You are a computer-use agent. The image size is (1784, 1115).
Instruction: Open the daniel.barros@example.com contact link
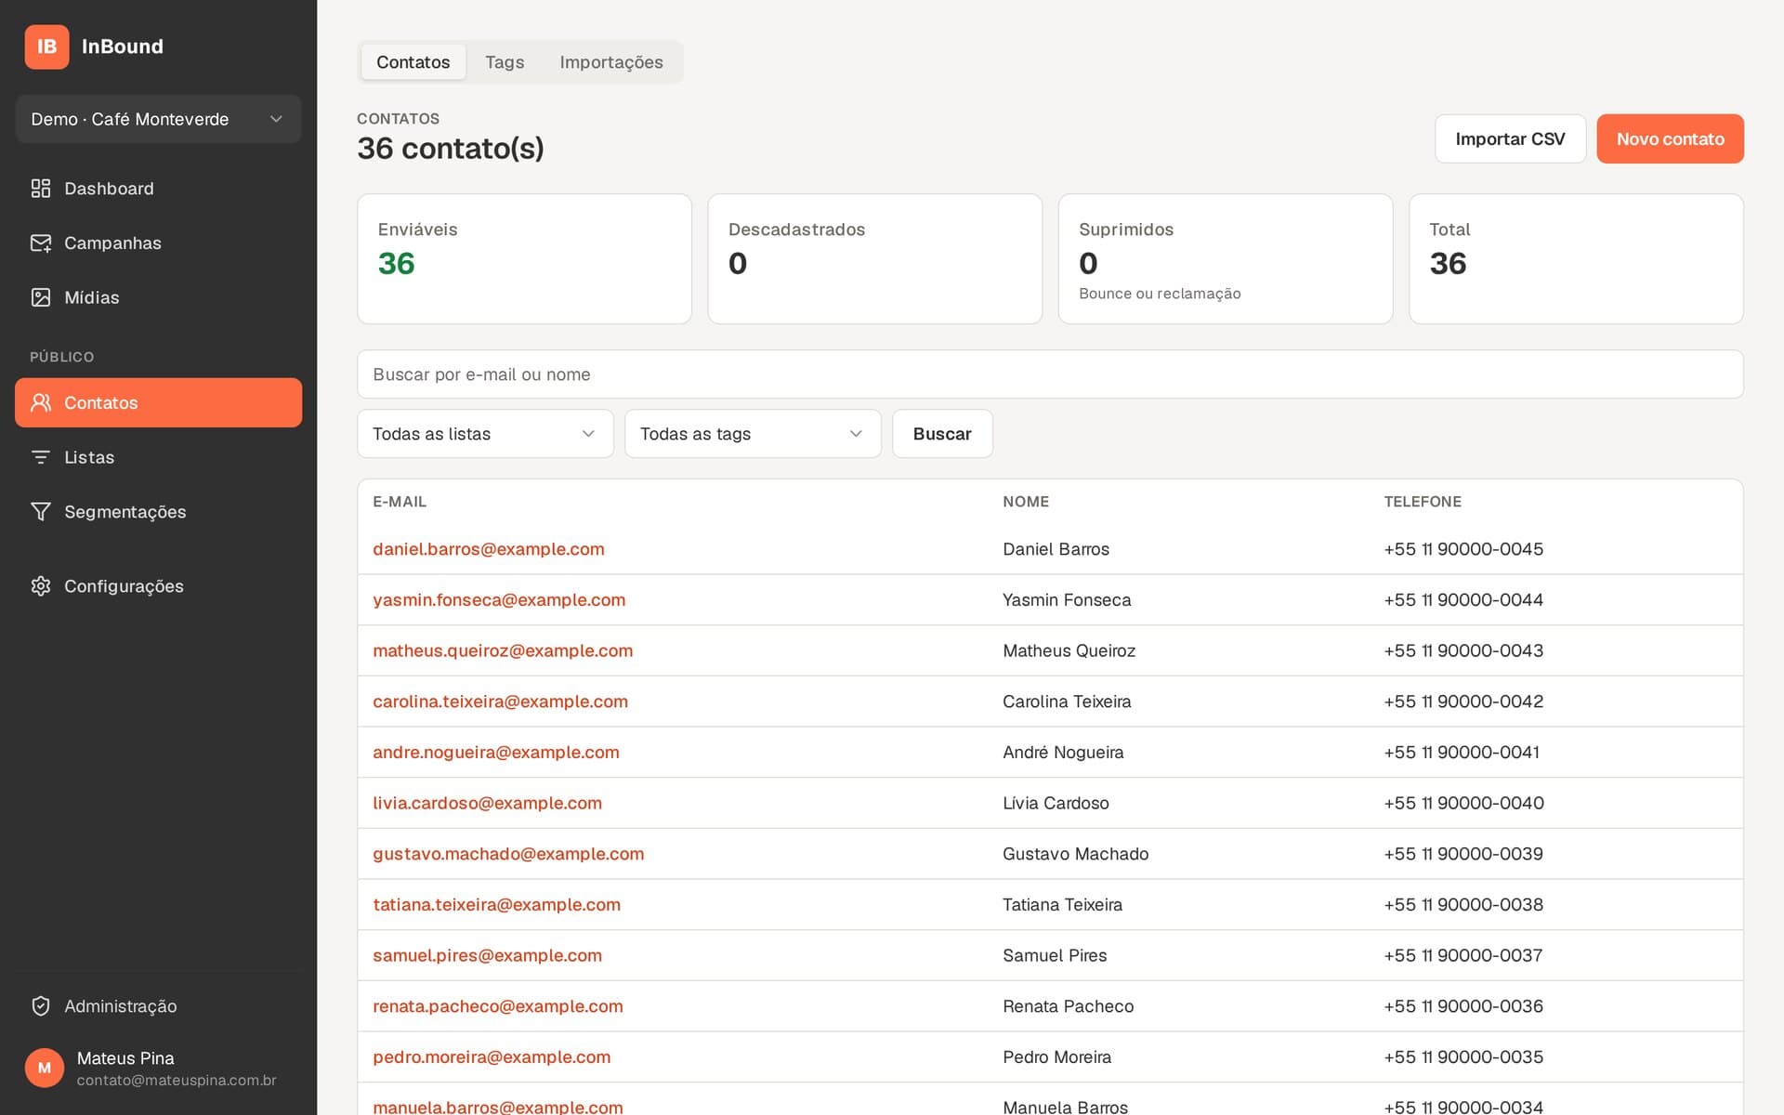point(489,549)
